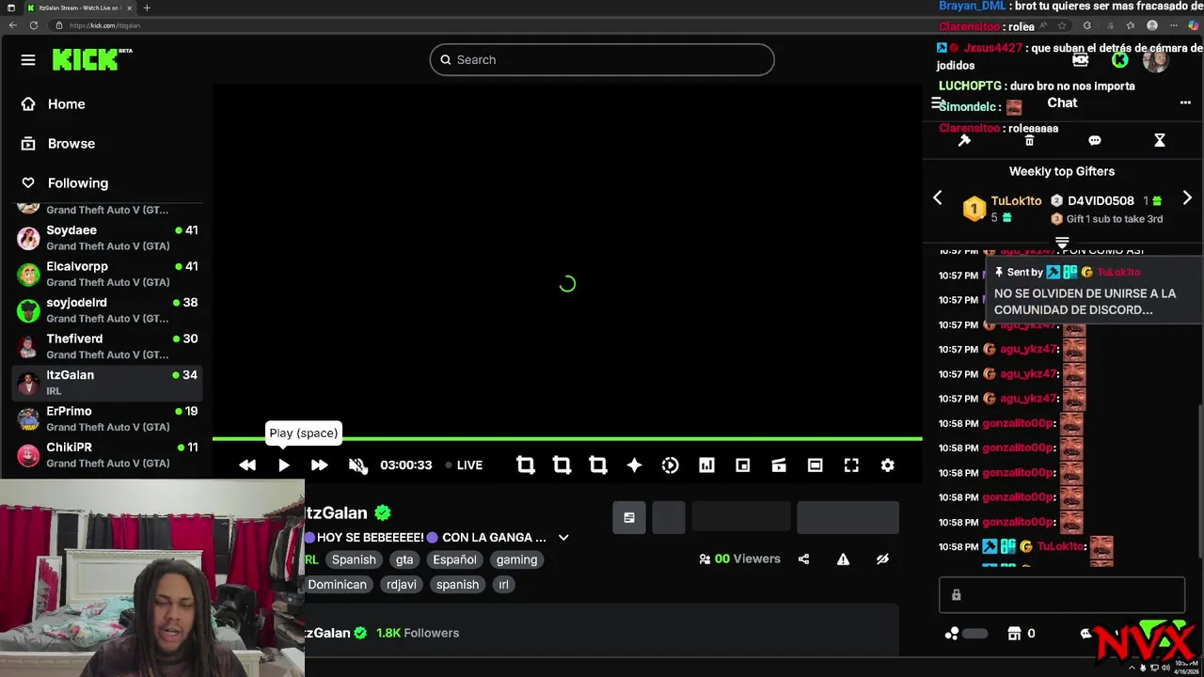Jump to LIVE indicator
Screen dimensions: 1204x677
click(x=464, y=465)
